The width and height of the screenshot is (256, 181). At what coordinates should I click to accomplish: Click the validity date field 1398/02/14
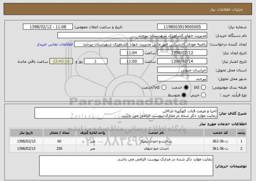click(182, 61)
